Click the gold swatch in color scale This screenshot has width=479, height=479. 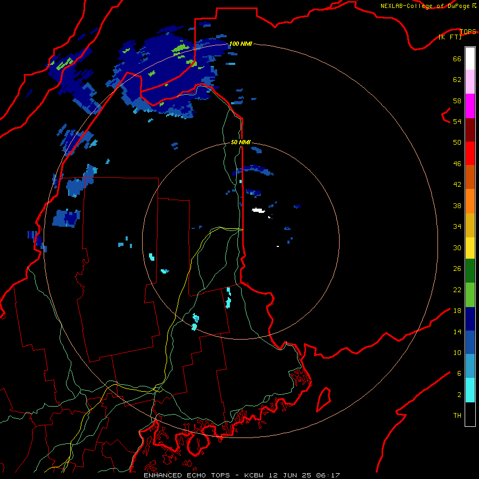click(470, 225)
